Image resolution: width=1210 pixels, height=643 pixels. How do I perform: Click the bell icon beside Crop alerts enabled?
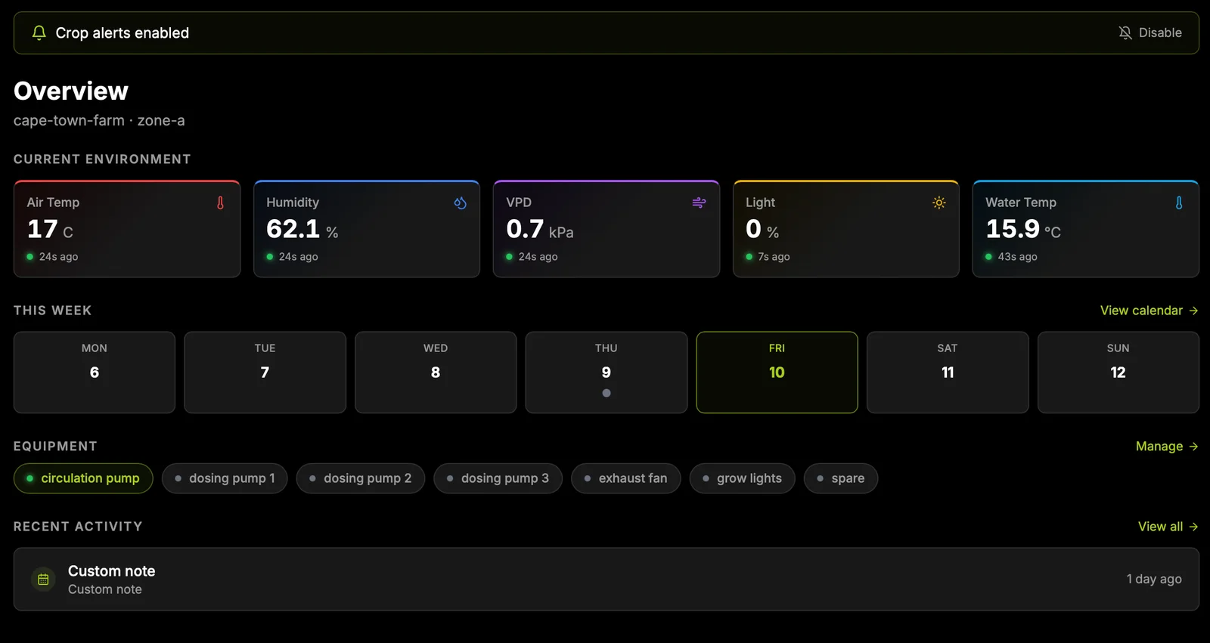click(x=39, y=32)
